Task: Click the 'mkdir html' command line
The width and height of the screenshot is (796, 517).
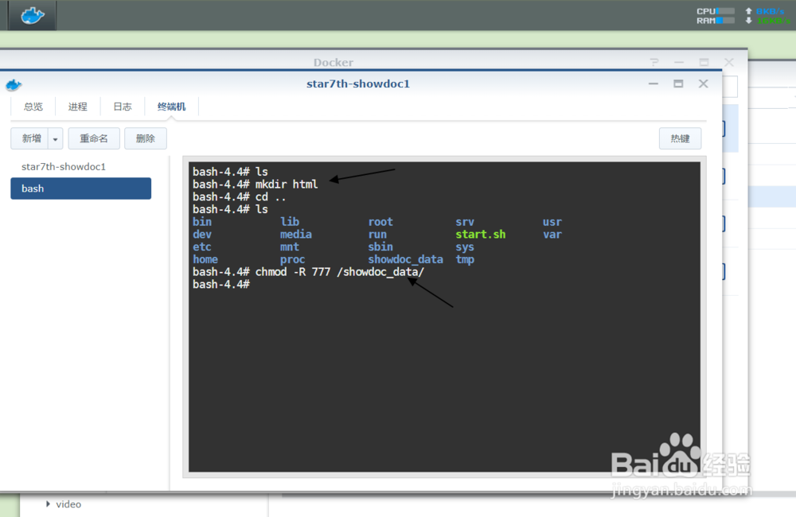Action: (x=287, y=185)
